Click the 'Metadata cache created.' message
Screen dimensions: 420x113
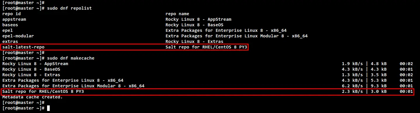[32, 97]
